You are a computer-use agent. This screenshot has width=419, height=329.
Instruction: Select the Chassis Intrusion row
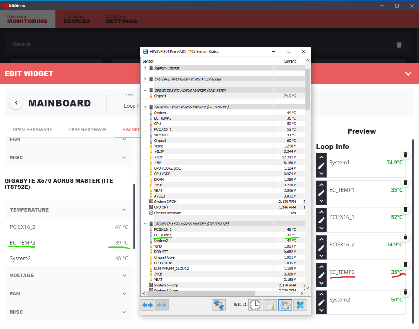(x=223, y=213)
